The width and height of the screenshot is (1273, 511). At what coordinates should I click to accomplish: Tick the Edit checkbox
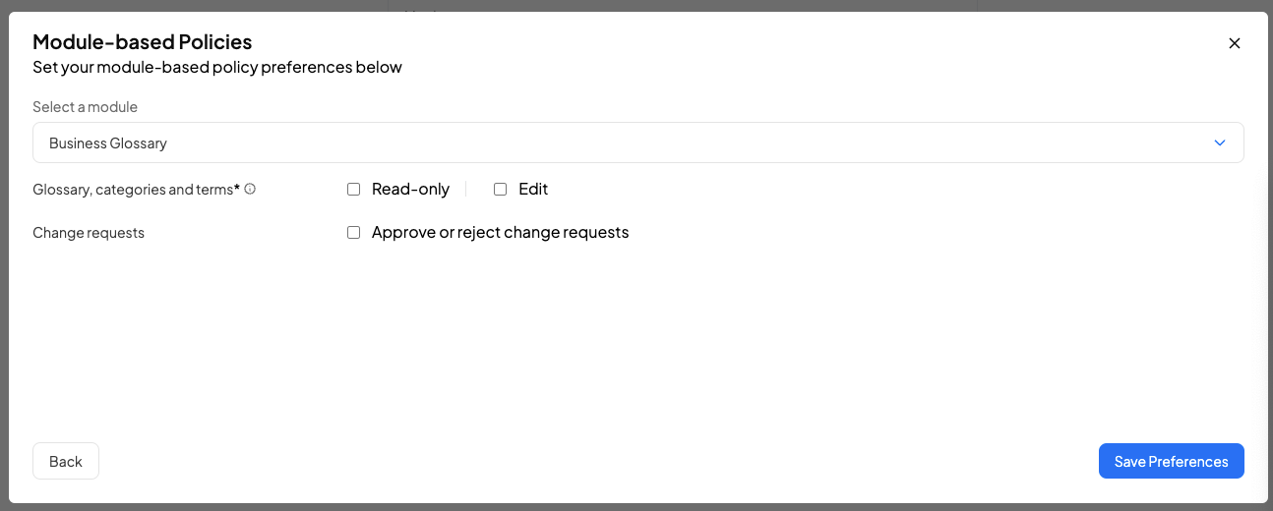[x=500, y=190]
